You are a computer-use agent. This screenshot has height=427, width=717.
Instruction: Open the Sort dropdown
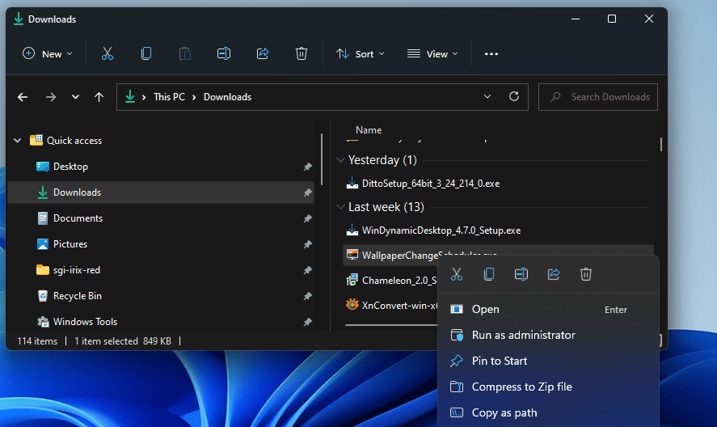pyautogui.click(x=361, y=54)
